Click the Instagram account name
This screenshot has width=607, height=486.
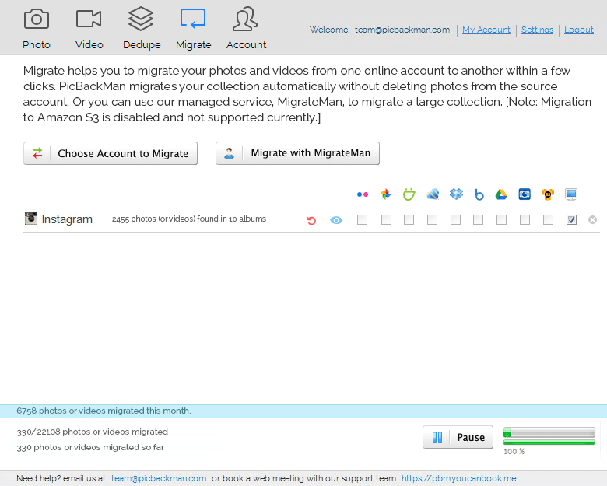(x=67, y=219)
